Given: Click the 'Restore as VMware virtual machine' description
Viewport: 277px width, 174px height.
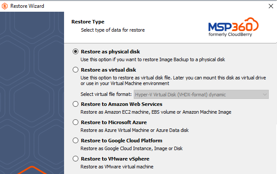Looking at the screenshot, I should point(117,167).
